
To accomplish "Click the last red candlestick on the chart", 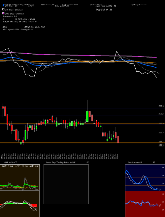I will click(118, 139).
